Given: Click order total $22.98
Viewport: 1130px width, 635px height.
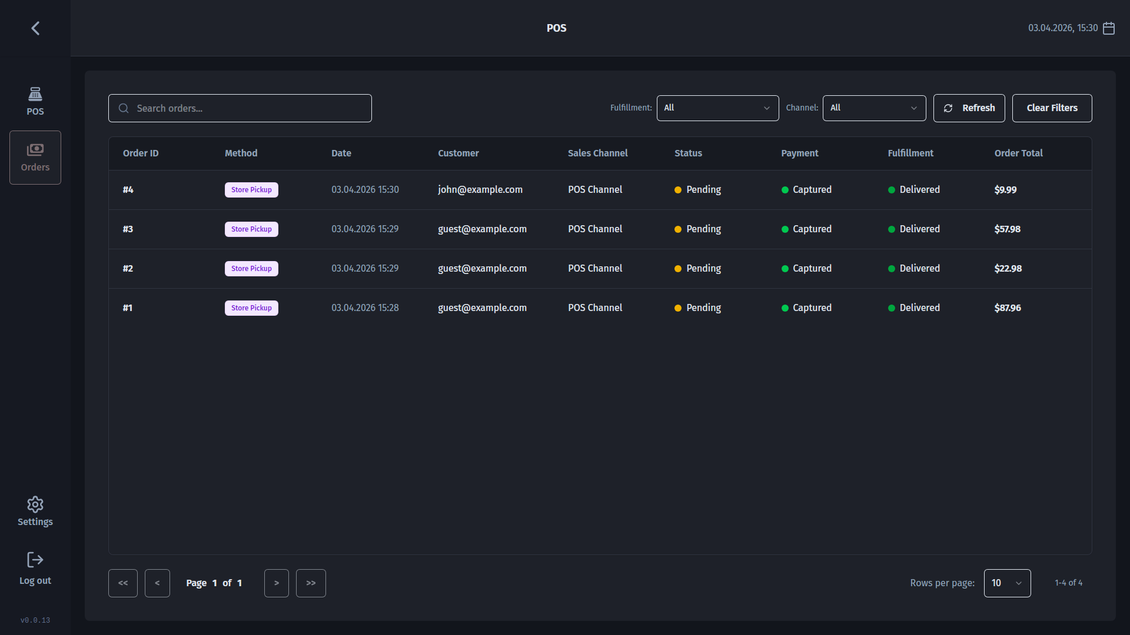Looking at the screenshot, I should point(1008,269).
